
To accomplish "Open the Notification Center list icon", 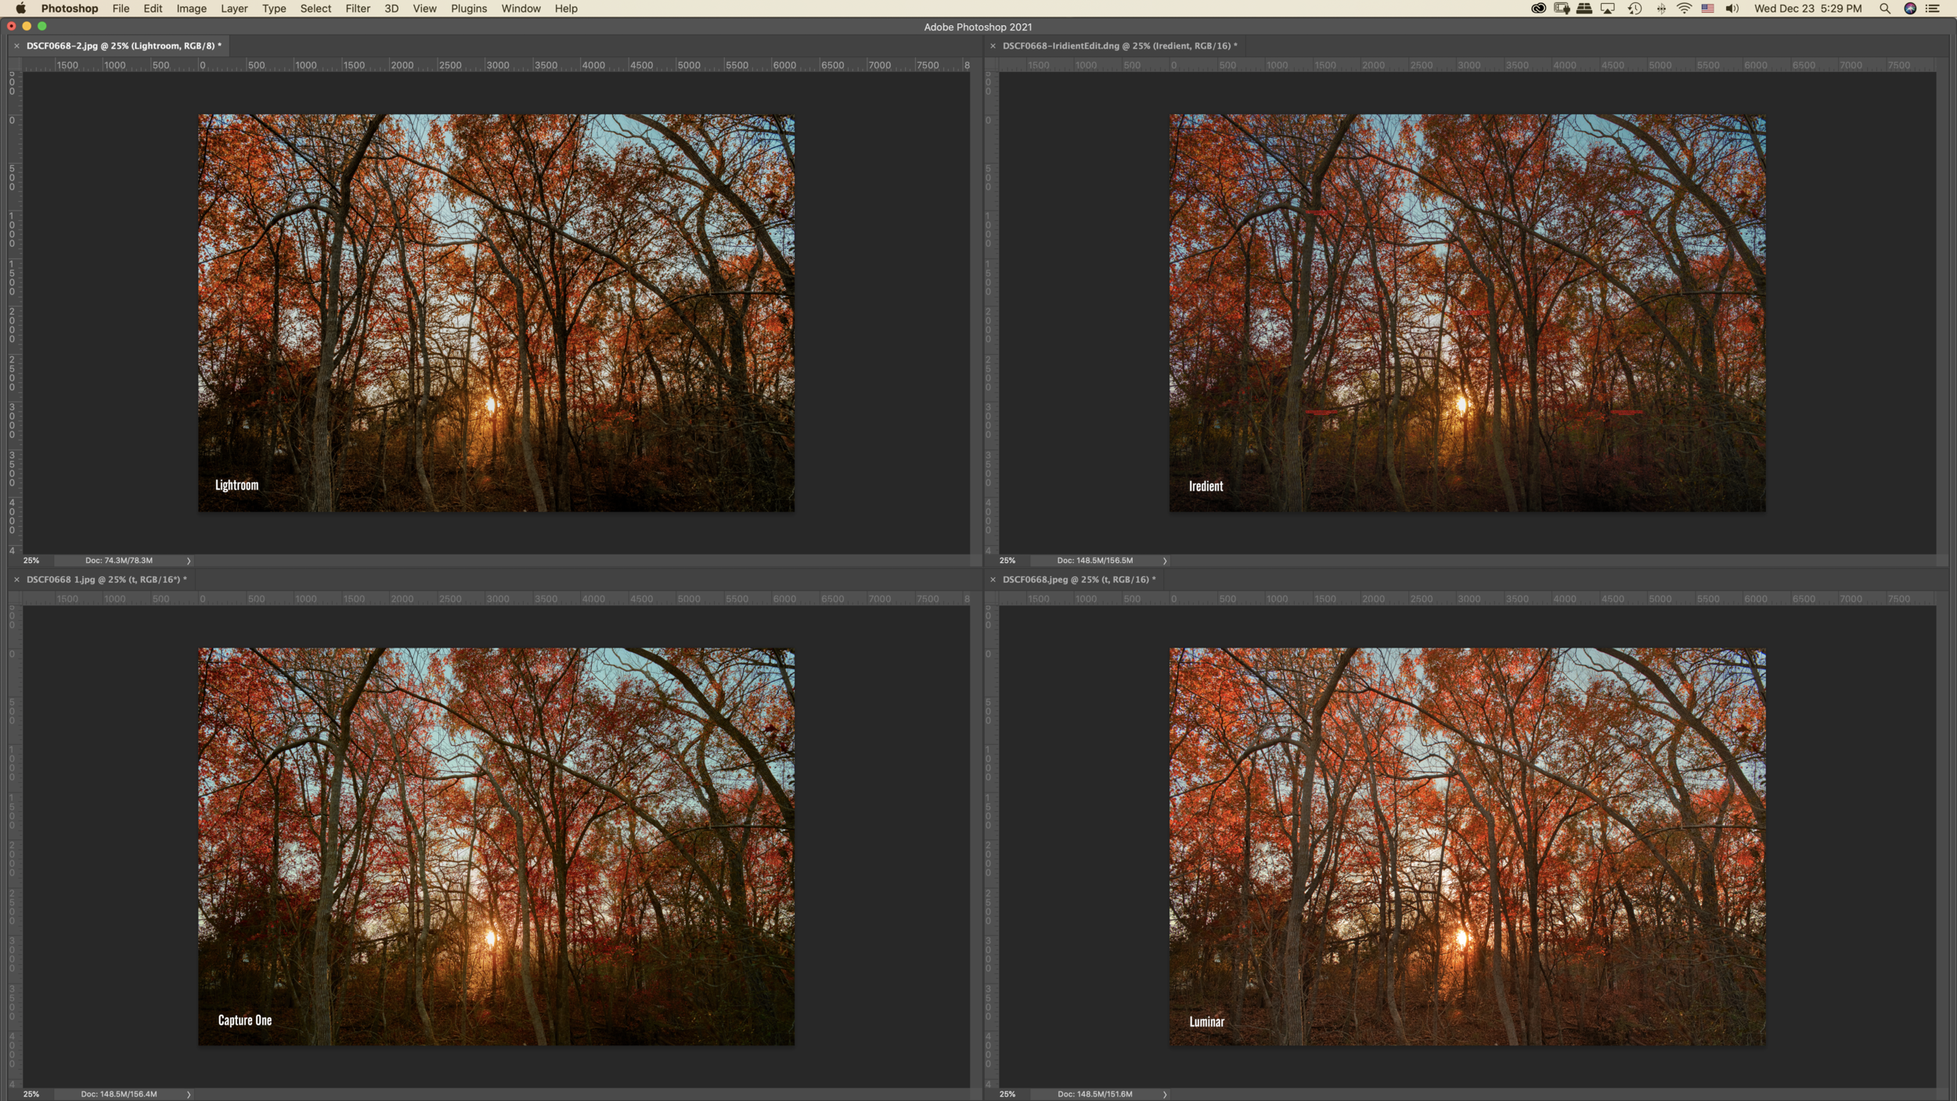I will coord(1933,9).
